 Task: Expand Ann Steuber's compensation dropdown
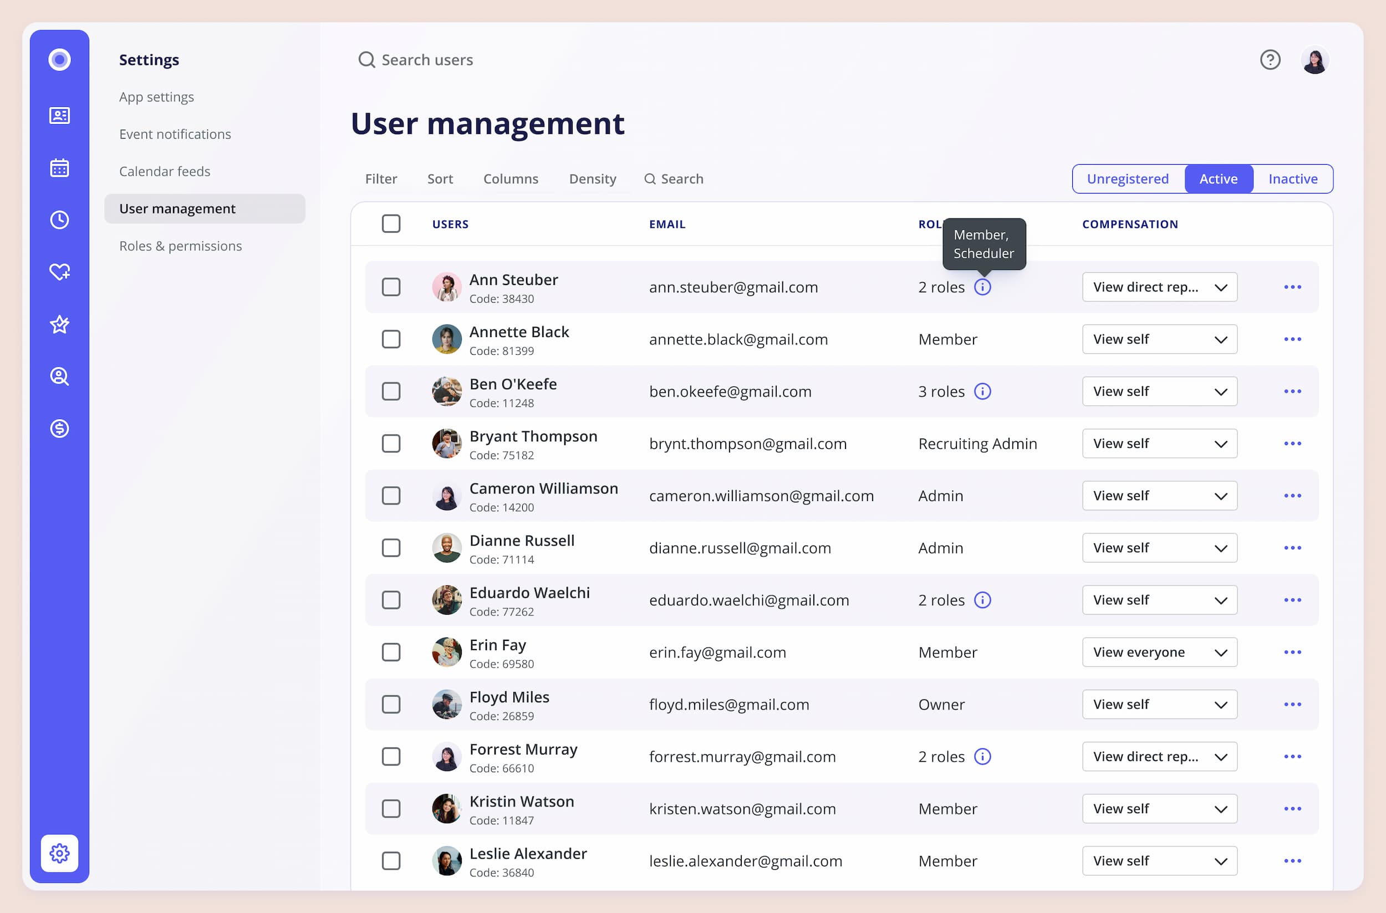coord(1159,287)
